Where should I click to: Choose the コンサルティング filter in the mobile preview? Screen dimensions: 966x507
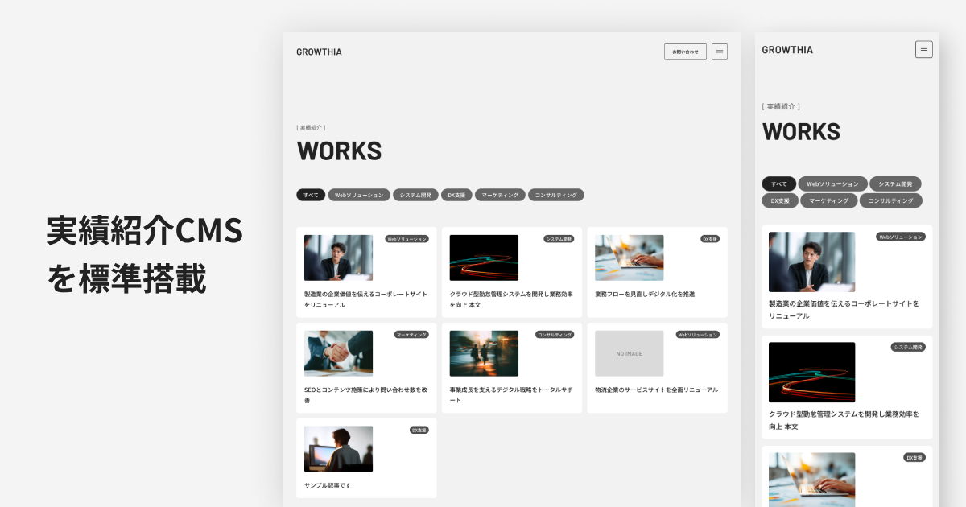[x=890, y=200]
